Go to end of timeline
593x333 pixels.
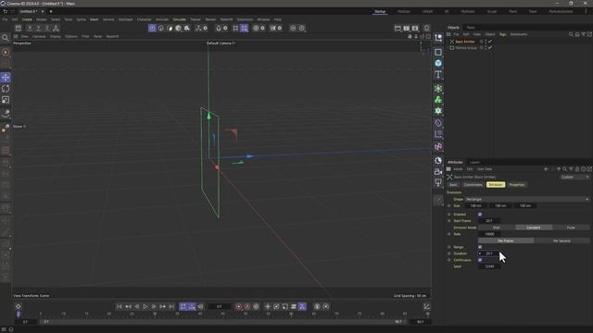[171, 306]
